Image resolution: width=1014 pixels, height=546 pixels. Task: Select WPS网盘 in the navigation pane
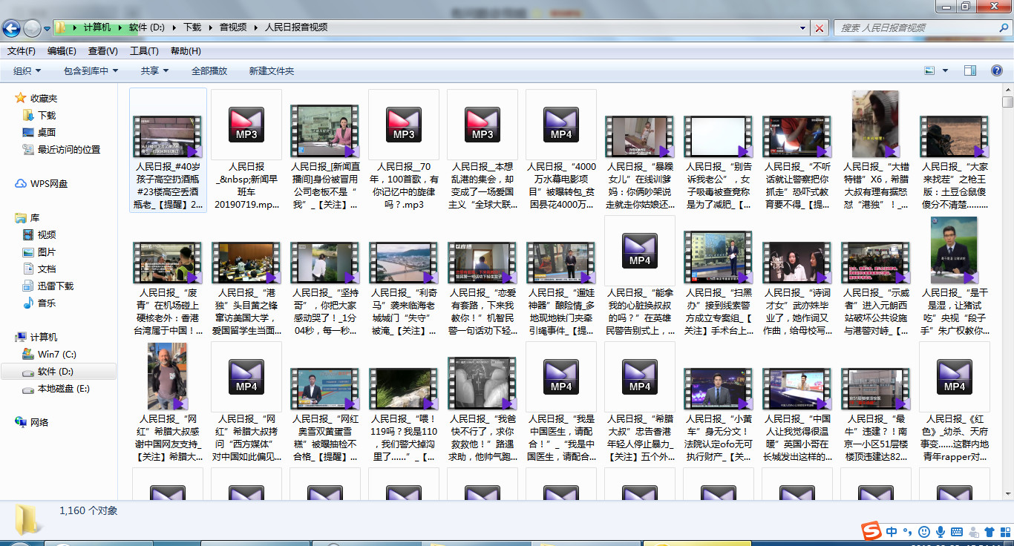[x=49, y=184]
